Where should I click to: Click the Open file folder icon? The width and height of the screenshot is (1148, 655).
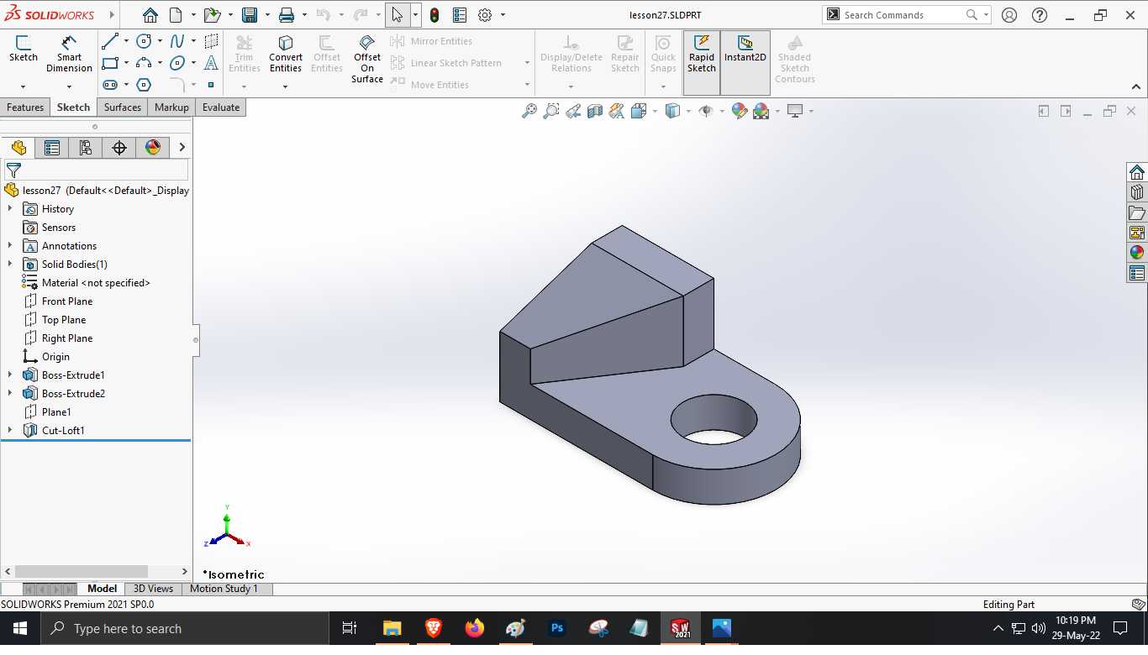212,15
